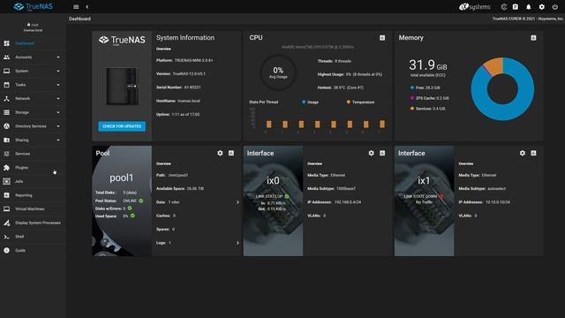565x318 pixels.
Task: Collapse sidebar with the left chevron icon
Action: click(x=87, y=7)
